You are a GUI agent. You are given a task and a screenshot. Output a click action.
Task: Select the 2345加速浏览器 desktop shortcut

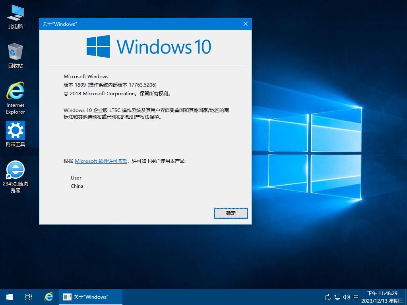click(16, 177)
